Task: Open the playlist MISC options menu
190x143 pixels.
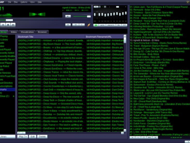Action: point(149,138)
